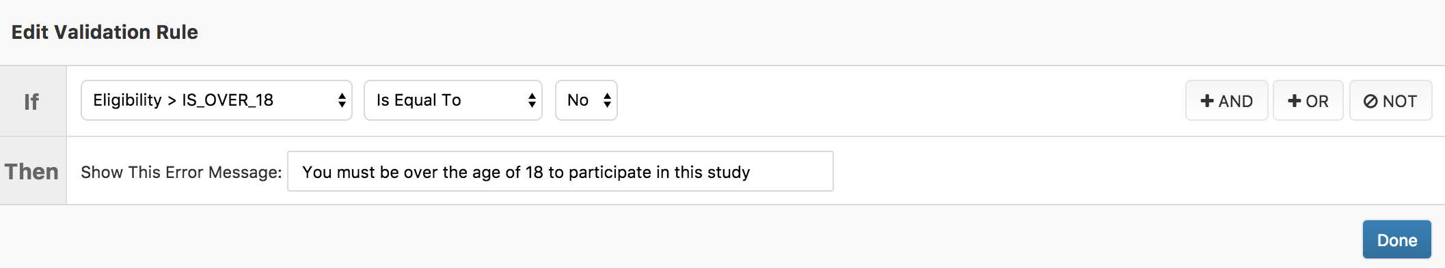
Task: Add an AND condition to the rule
Action: (1227, 101)
